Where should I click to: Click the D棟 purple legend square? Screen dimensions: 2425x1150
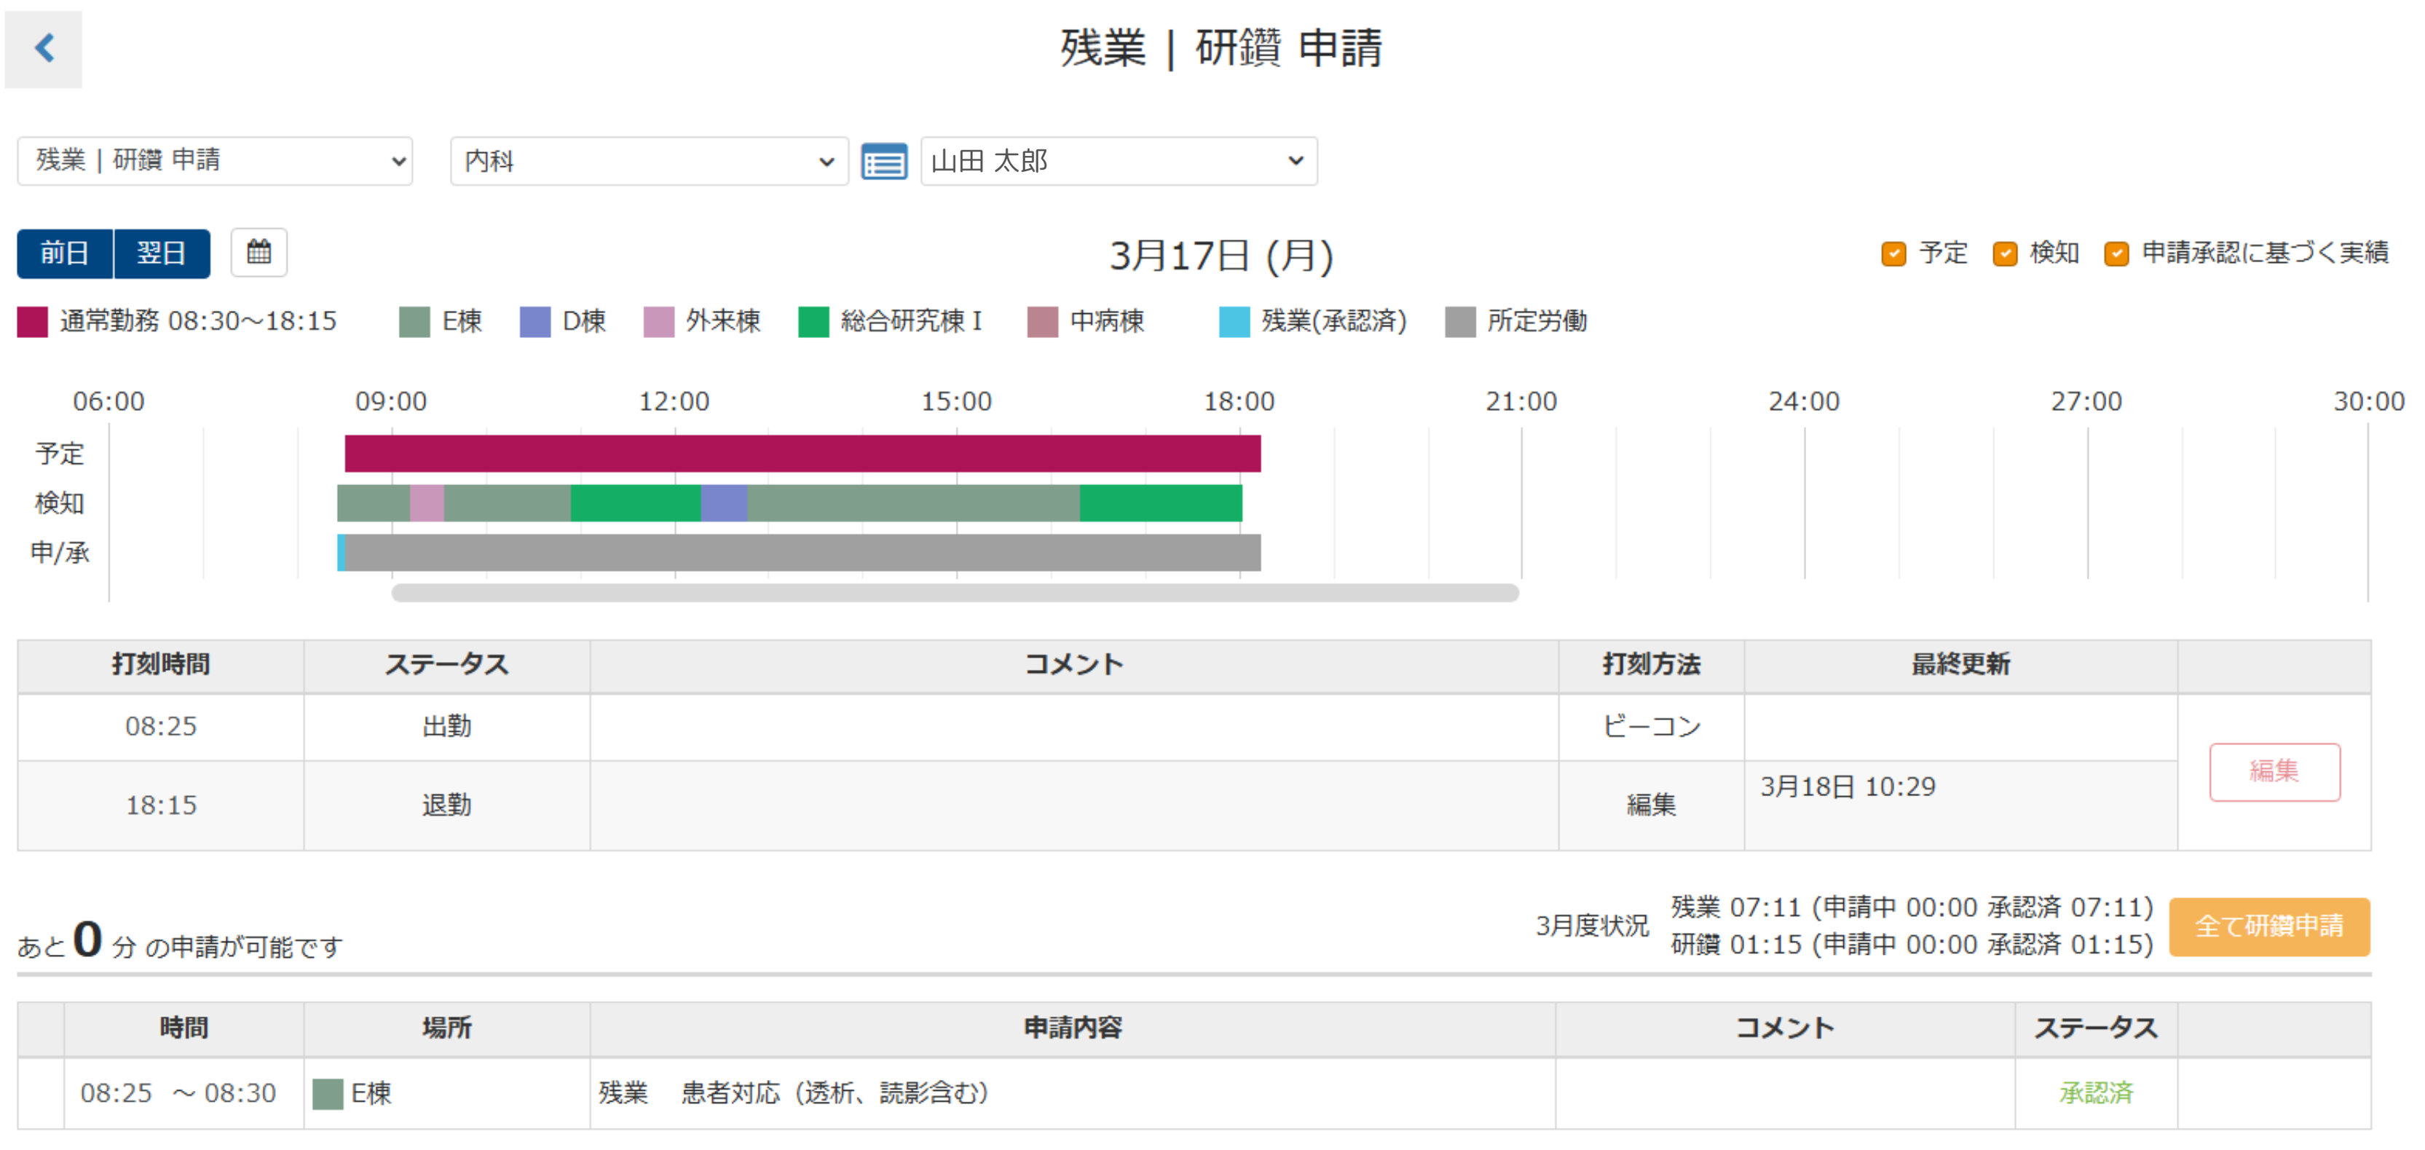535,321
